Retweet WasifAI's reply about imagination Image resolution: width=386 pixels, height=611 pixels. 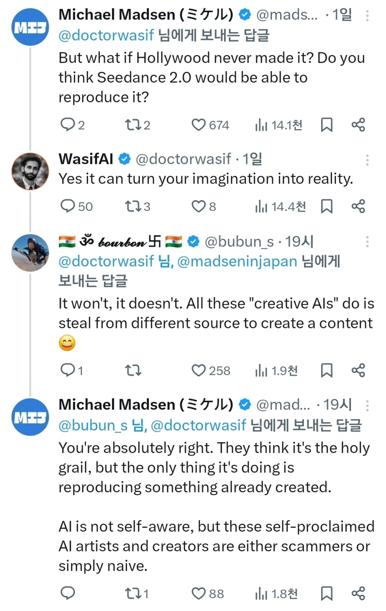132,206
